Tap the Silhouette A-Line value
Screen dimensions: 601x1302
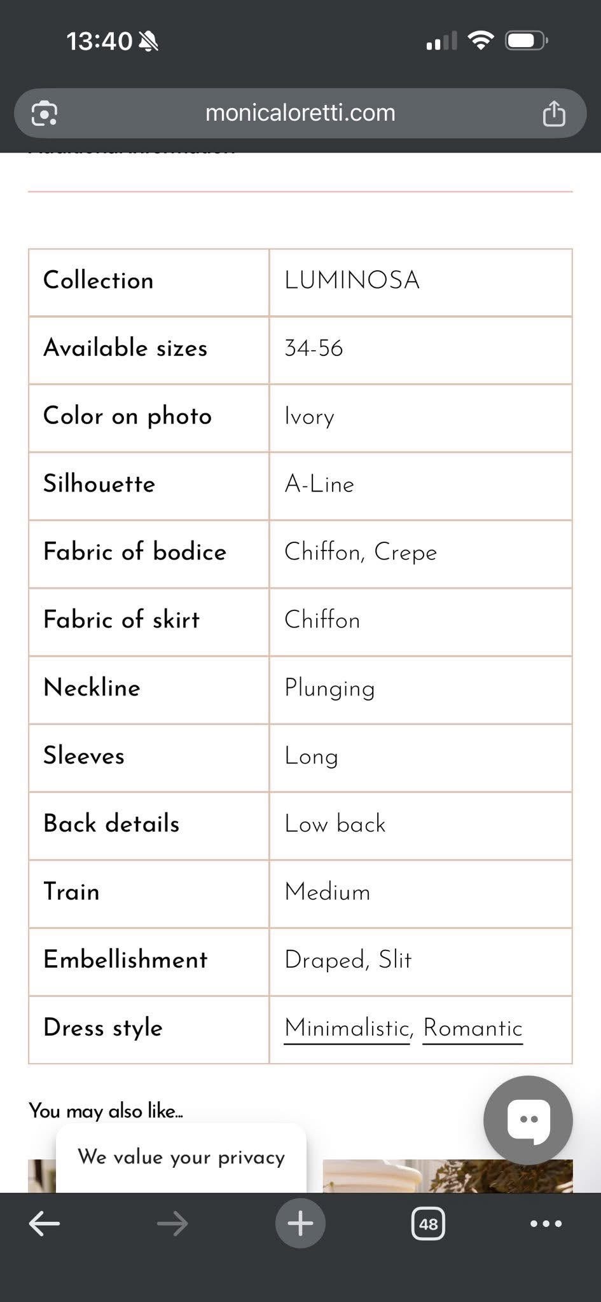[x=319, y=484]
